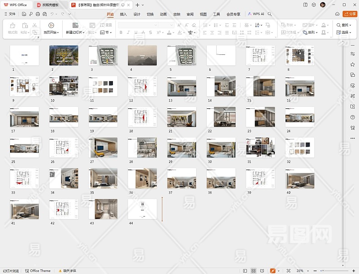Open the WPS AI tab
359x274 pixels.
coord(256,14)
